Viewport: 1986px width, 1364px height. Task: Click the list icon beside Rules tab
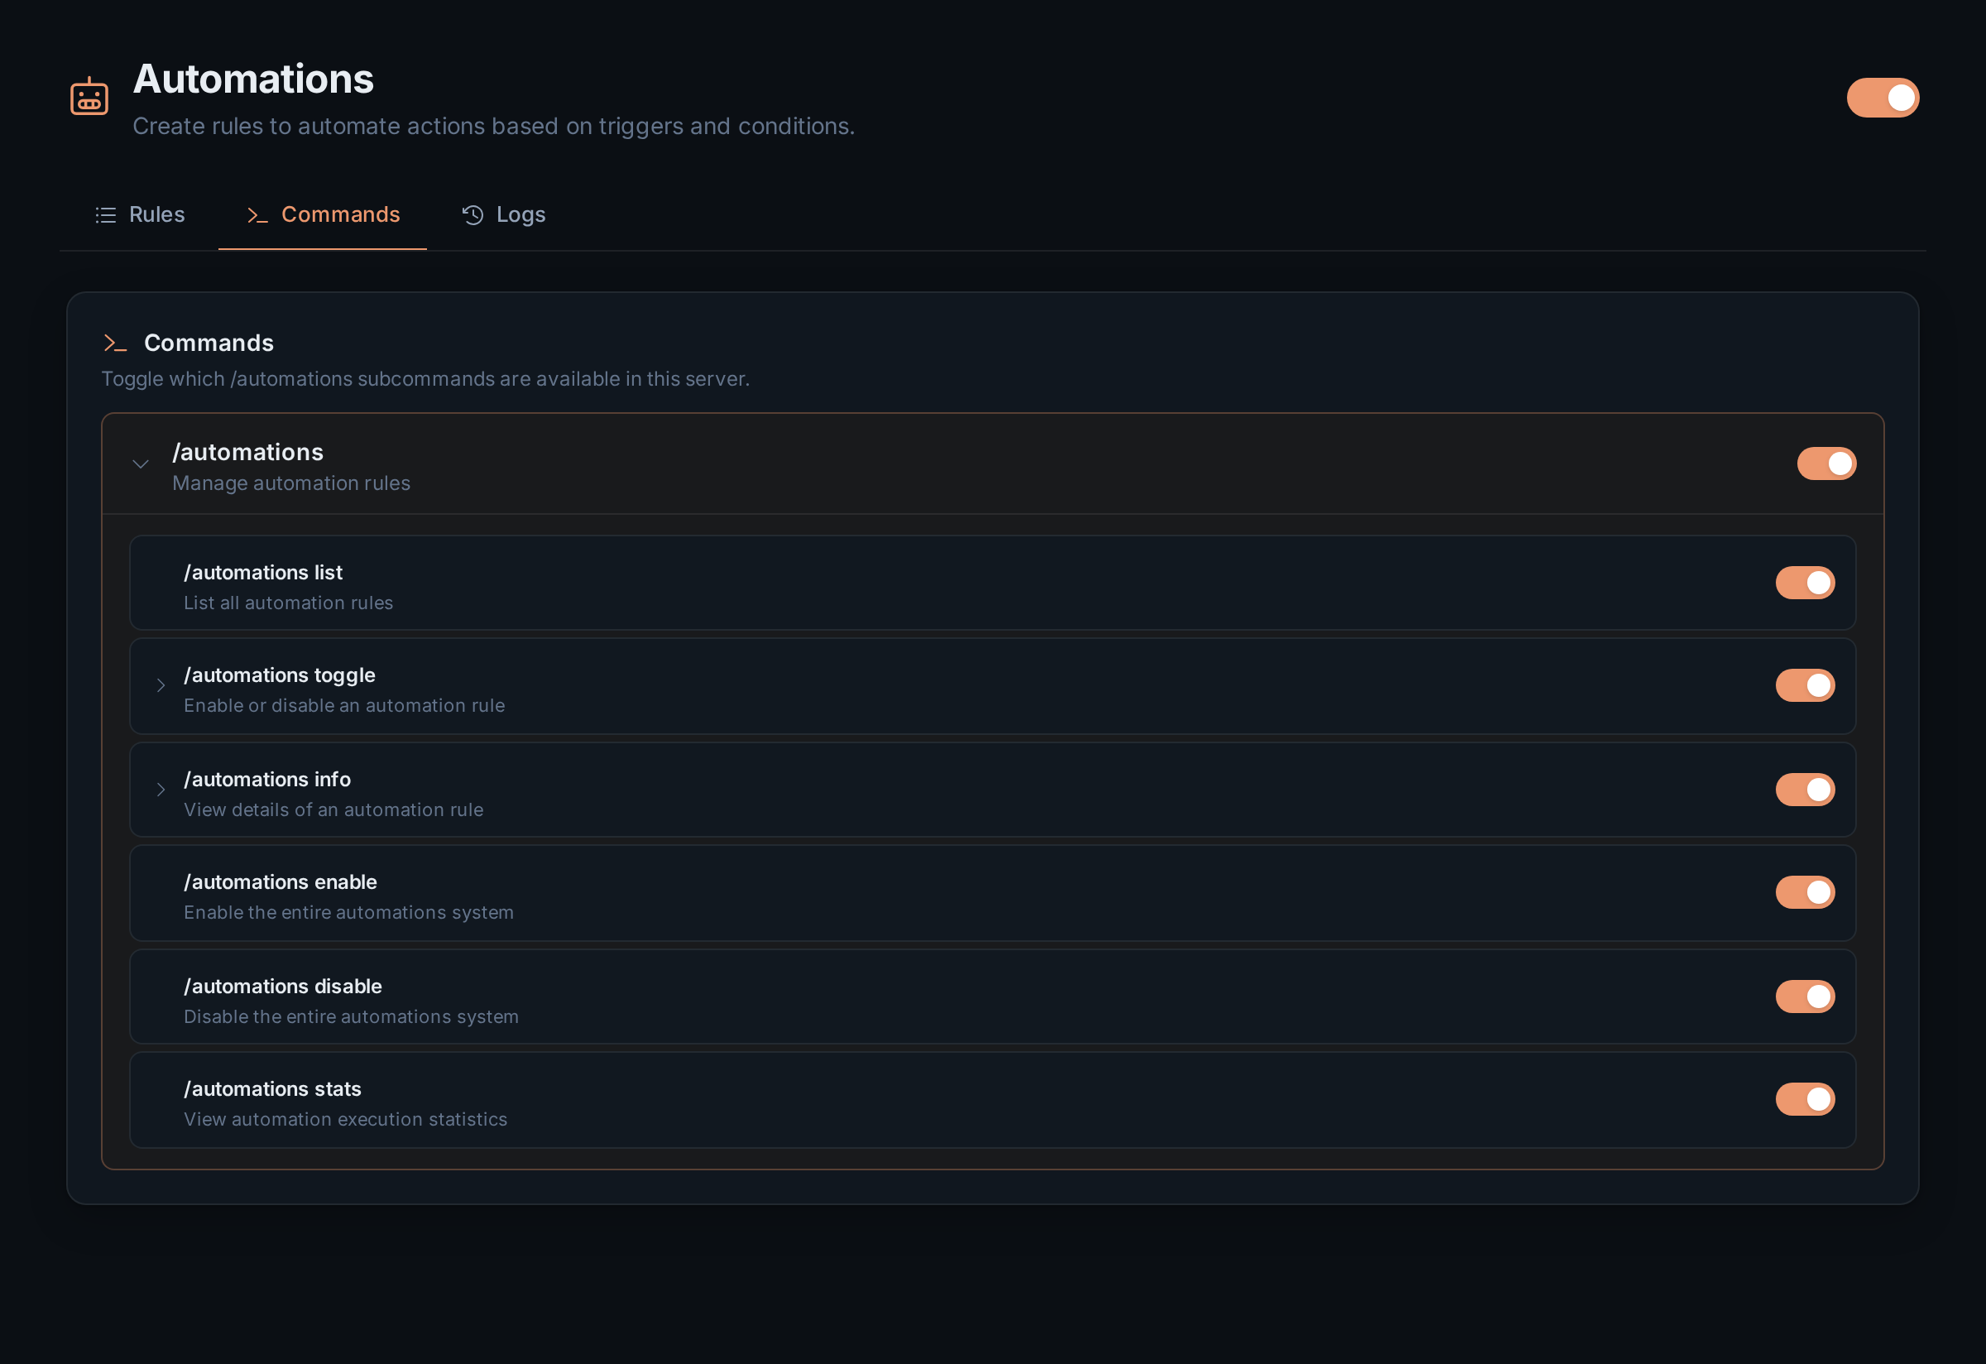click(x=105, y=215)
